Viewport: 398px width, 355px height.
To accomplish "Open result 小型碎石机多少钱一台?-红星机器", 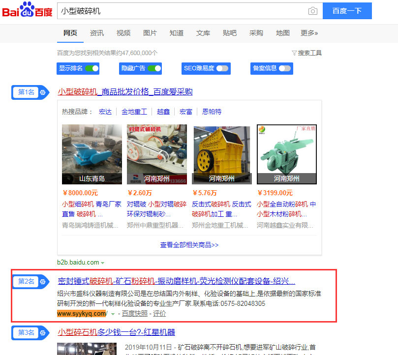I will [x=116, y=332].
